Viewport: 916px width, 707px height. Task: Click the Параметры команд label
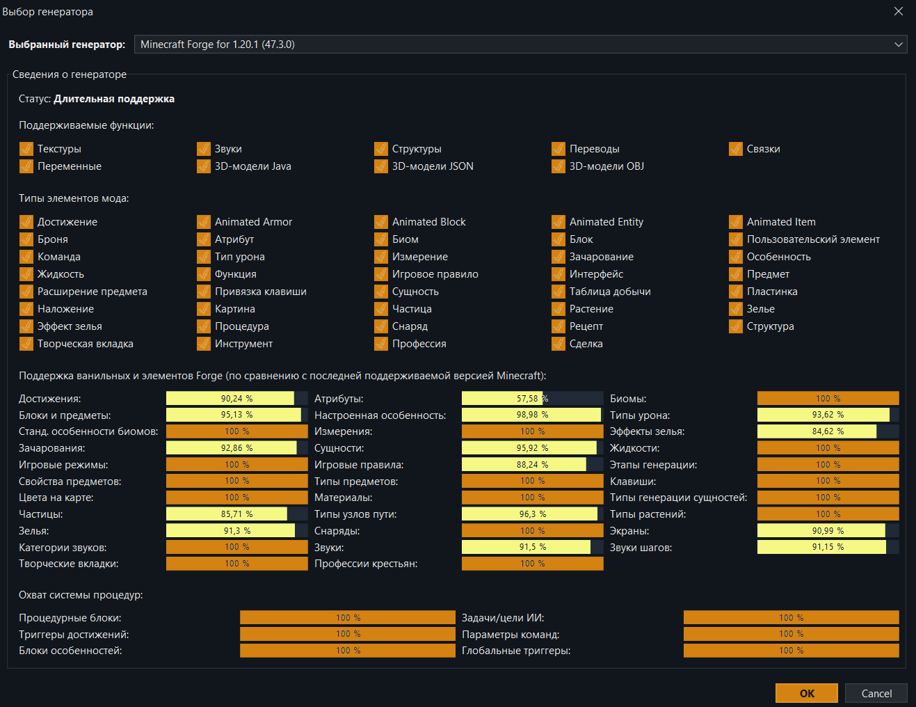pyautogui.click(x=511, y=635)
